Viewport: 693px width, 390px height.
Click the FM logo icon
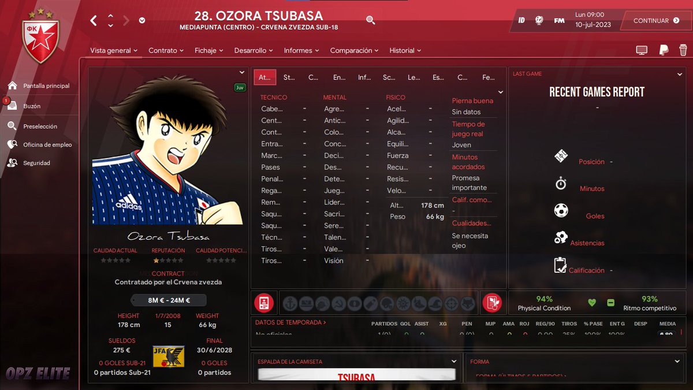(559, 20)
